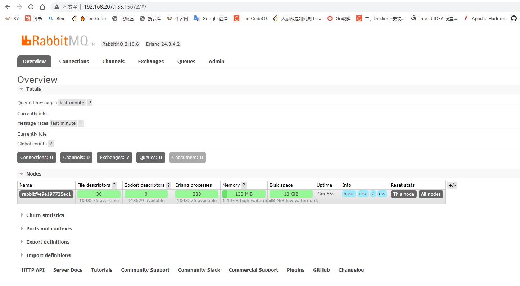Open the Changelog footer link
The image size is (520, 286).
(351, 270)
